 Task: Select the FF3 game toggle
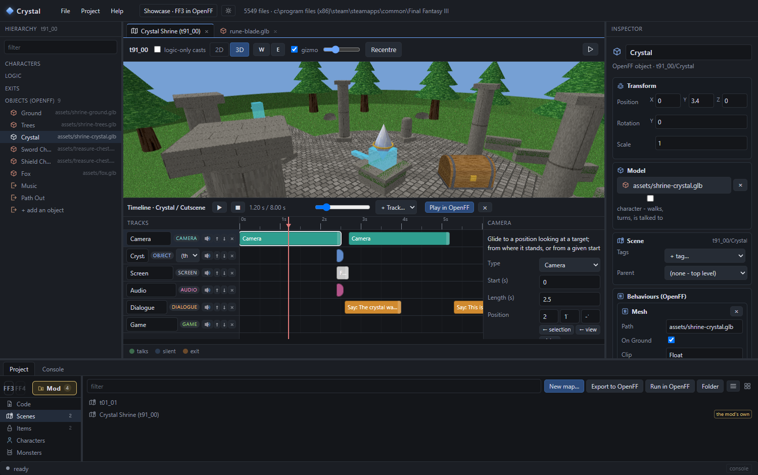9,389
